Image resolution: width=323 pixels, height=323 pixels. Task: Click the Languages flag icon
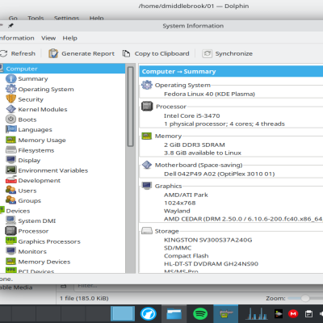(11, 129)
